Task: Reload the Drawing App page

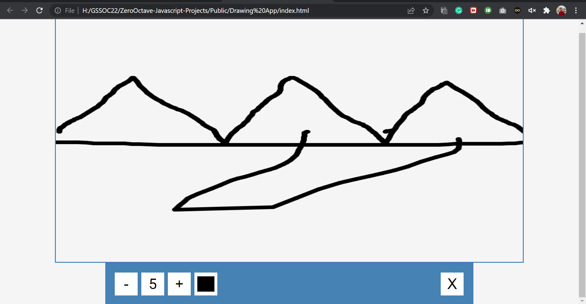Action: [x=39, y=10]
